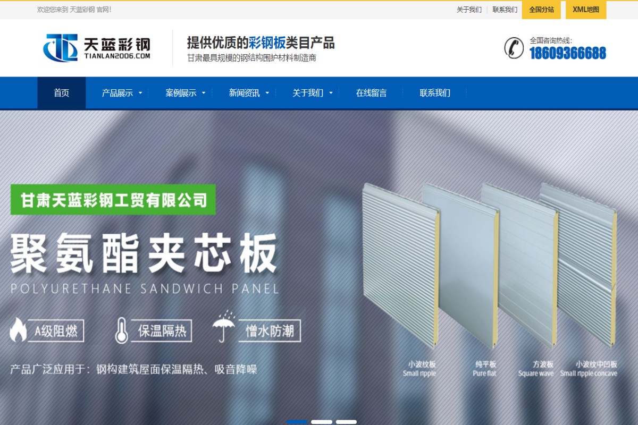Click the green 甘肃天蓝彩钢工贸有限公司 label
The image size is (638, 425).
pos(113,200)
